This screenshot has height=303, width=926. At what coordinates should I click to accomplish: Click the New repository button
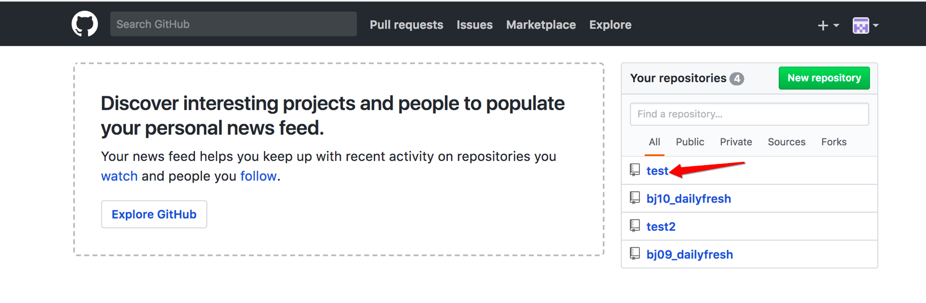pos(824,78)
